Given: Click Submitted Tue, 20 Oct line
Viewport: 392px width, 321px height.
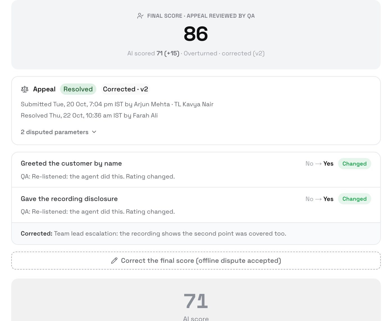Looking at the screenshot, I should click(117, 104).
